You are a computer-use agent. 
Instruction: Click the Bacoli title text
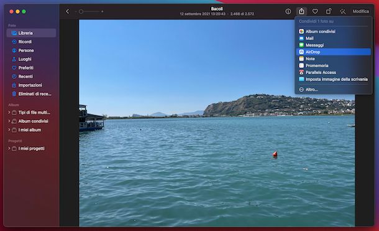217,9
